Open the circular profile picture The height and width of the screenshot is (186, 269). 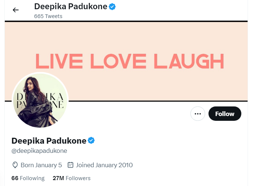pos(40,100)
